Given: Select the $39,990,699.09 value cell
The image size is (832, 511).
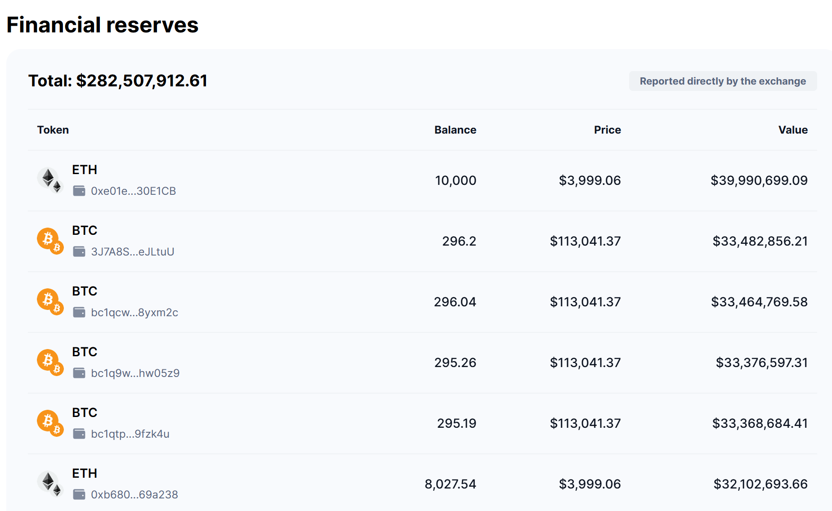Looking at the screenshot, I should coord(759,180).
